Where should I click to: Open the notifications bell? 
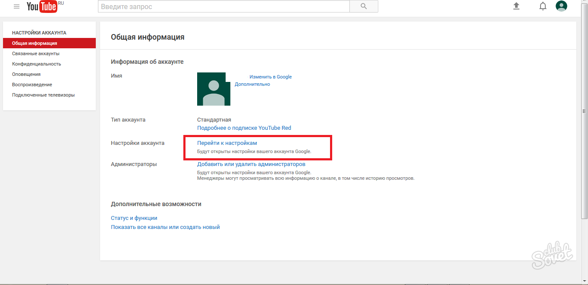[x=543, y=6]
